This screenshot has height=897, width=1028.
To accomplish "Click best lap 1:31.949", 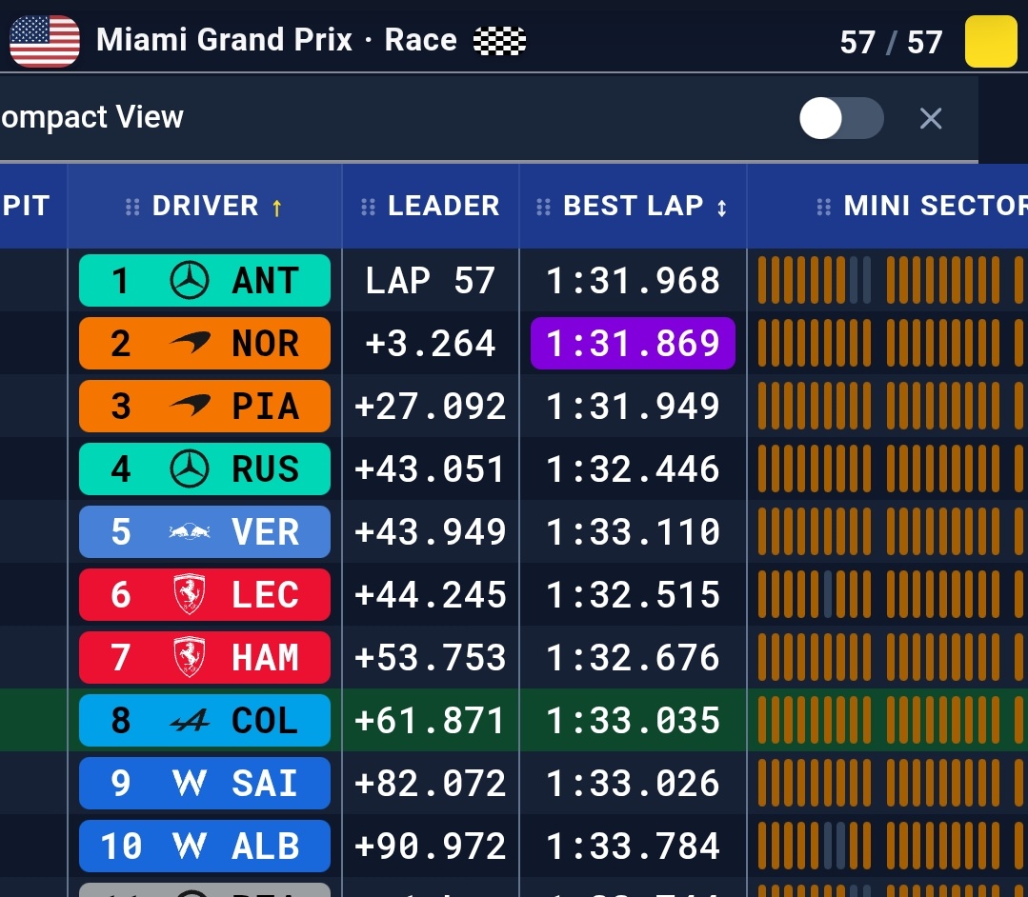I will pos(633,407).
